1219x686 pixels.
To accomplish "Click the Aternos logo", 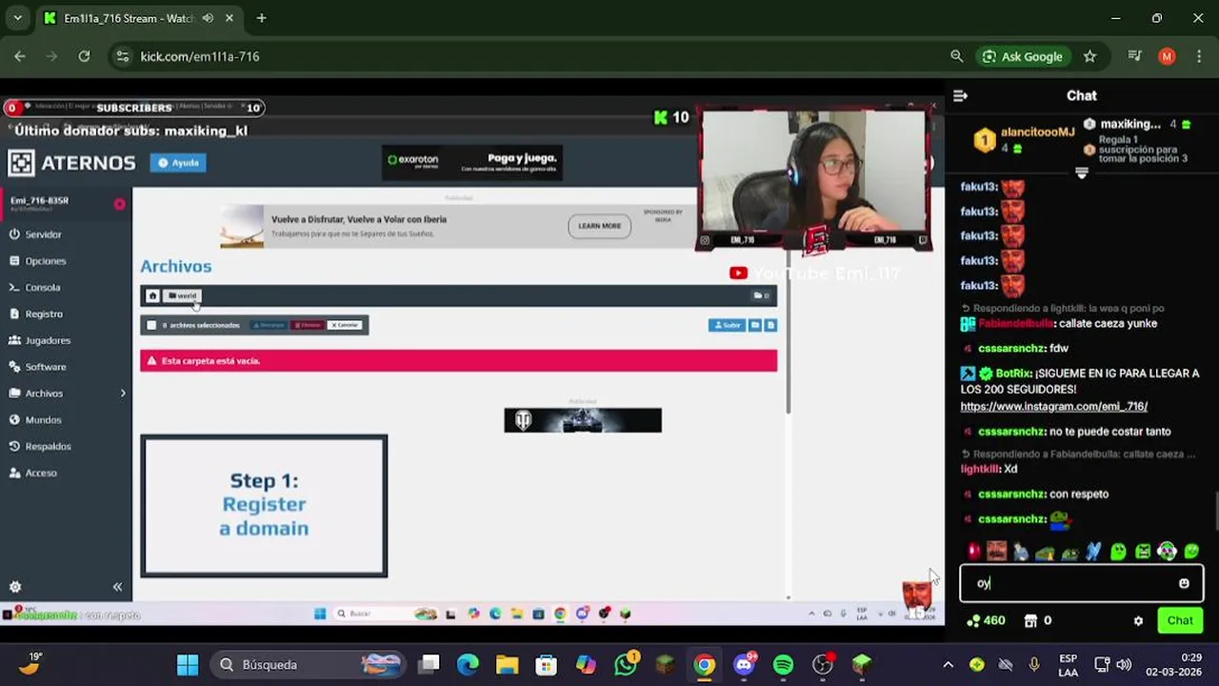I will 71,163.
